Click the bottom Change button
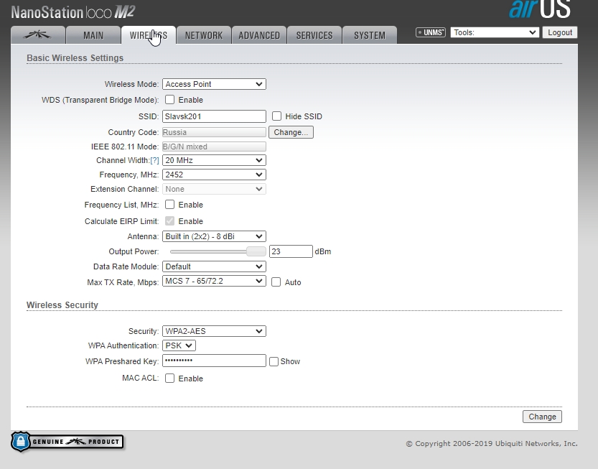This screenshot has width=598, height=469. point(542,417)
